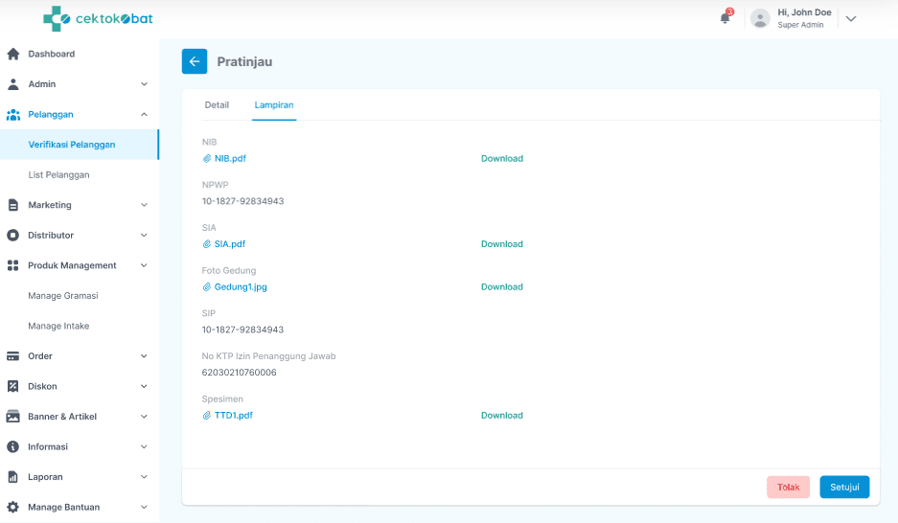The width and height of the screenshot is (898, 523).
Task: Select the Lampiran tab
Action: [x=274, y=104]
